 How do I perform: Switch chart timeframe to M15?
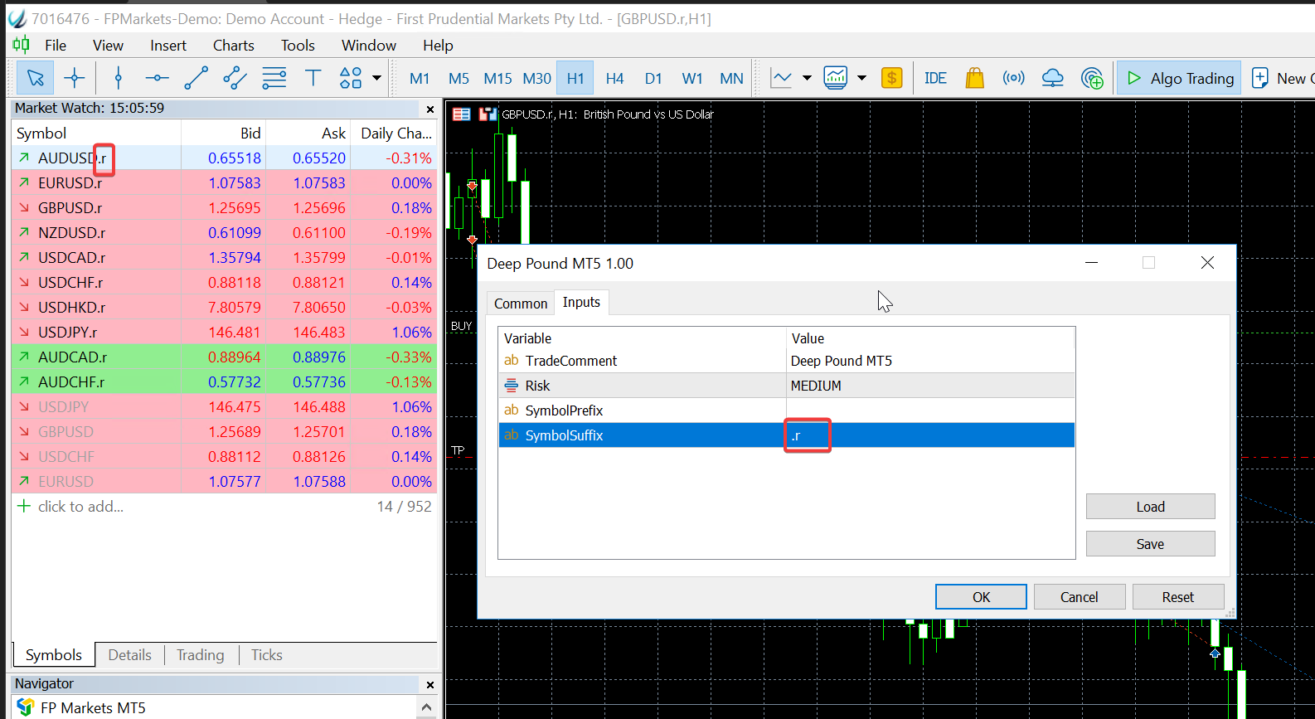tap(497, 78)
